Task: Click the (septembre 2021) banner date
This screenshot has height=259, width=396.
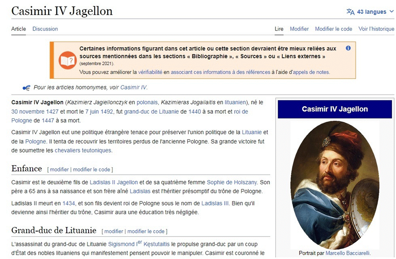Action: pos(97,63)
